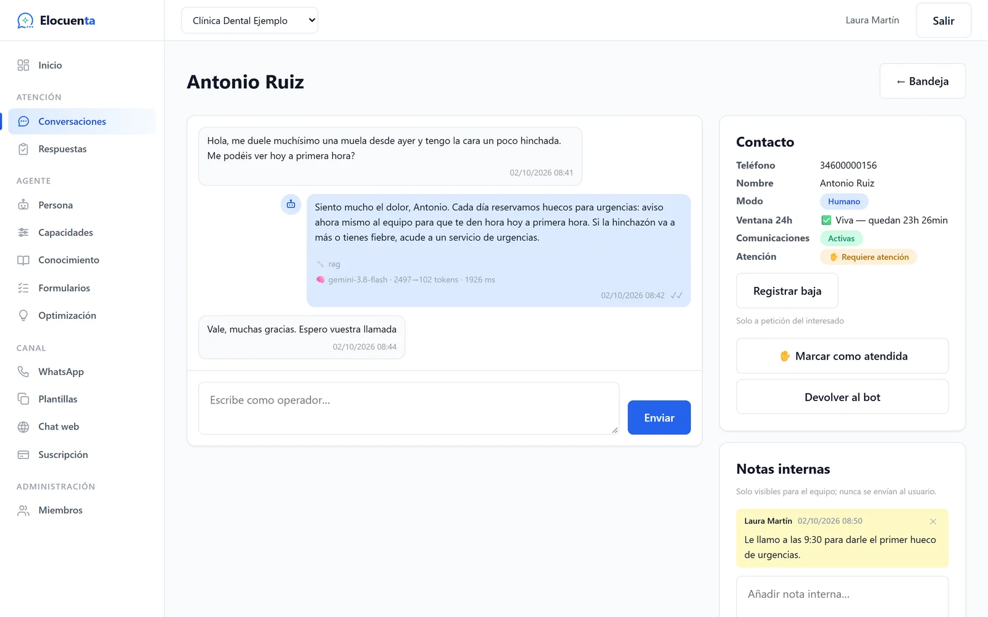
Task: Click the Chat web globe icon
Action: pyautogui.click(x=23, y=427)
